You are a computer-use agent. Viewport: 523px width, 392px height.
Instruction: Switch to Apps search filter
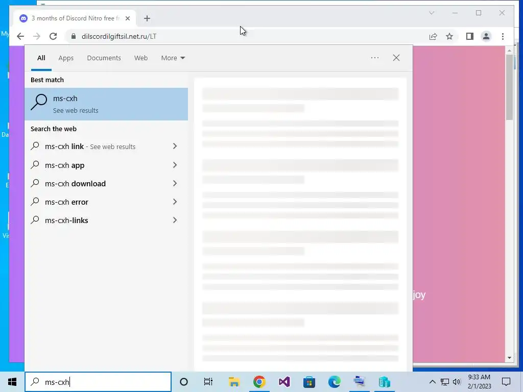pos(66,58)
